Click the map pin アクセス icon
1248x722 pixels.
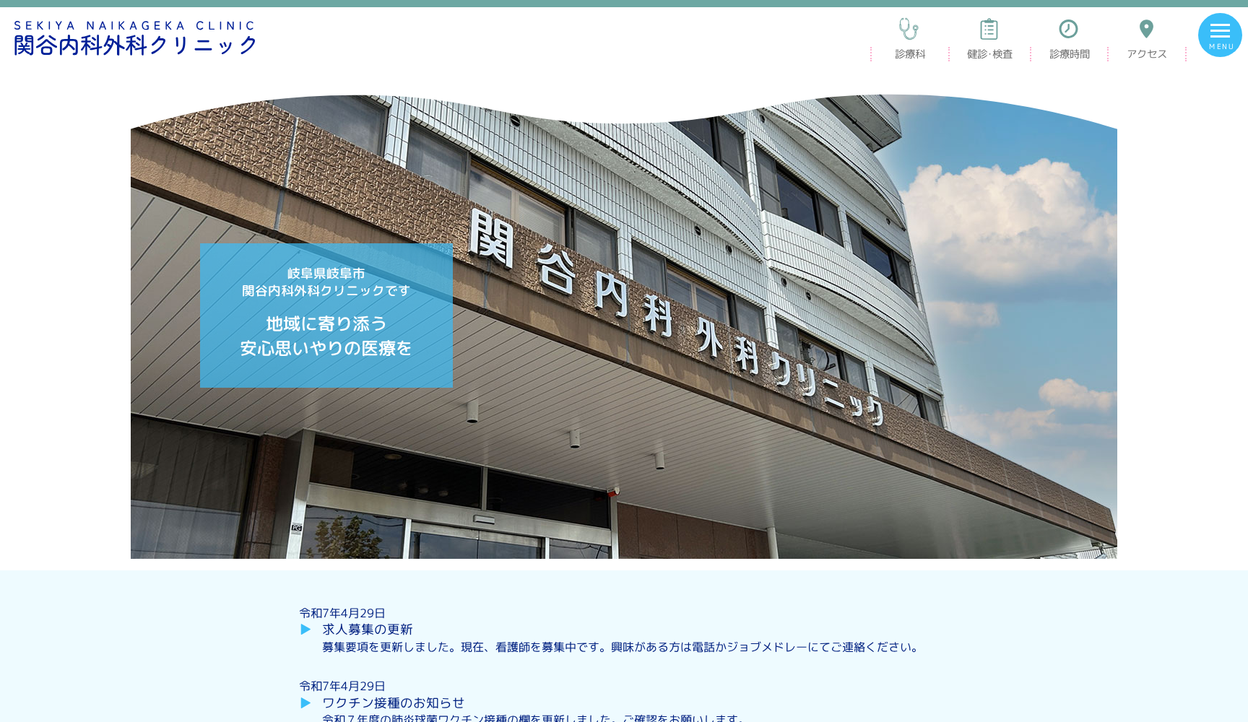(1146, 27)
